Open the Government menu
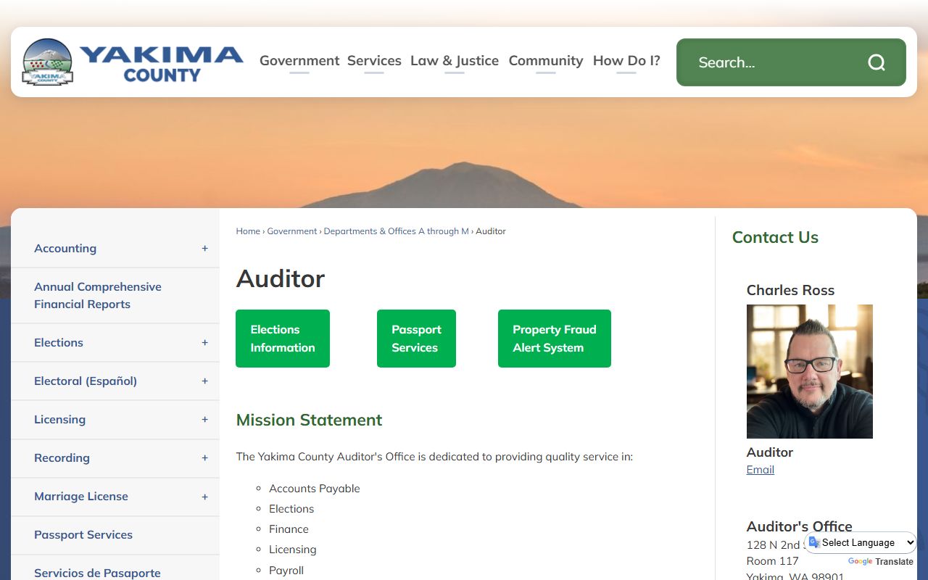This screenshot has width=928, height=580. tap(299, 61)
